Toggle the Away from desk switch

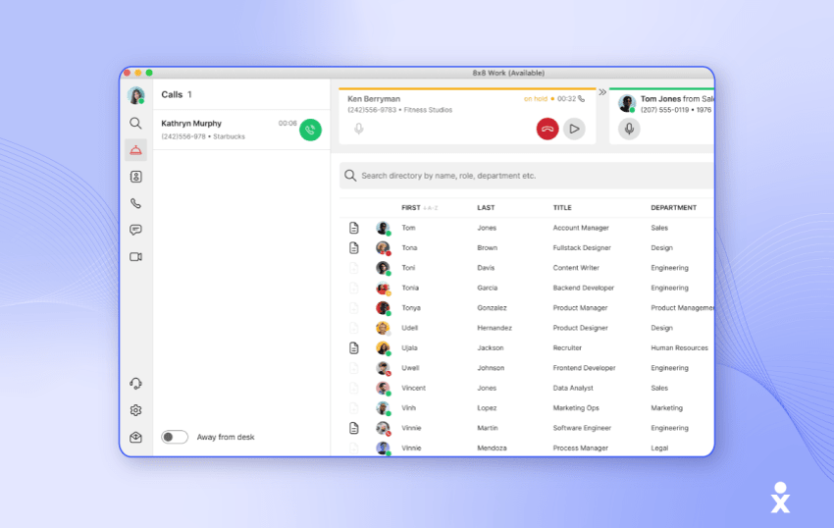[175, 437]
